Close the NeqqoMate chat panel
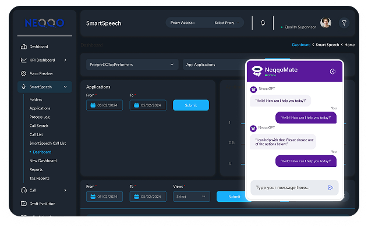368x228 pixels. click(x=332, y=72)
